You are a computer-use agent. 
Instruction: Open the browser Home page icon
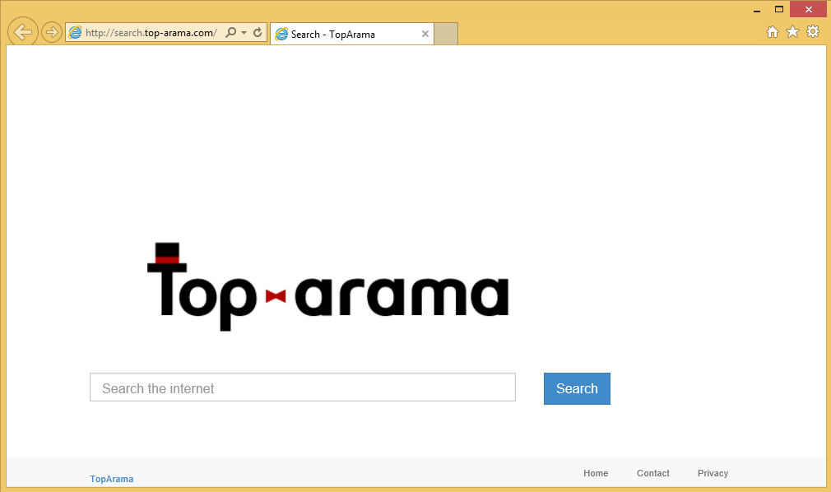point(773,32)
